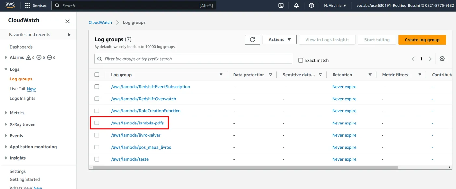Select all log groups checkbox
The height and width of the screenshot is (189, 456).
coord(97,75)
